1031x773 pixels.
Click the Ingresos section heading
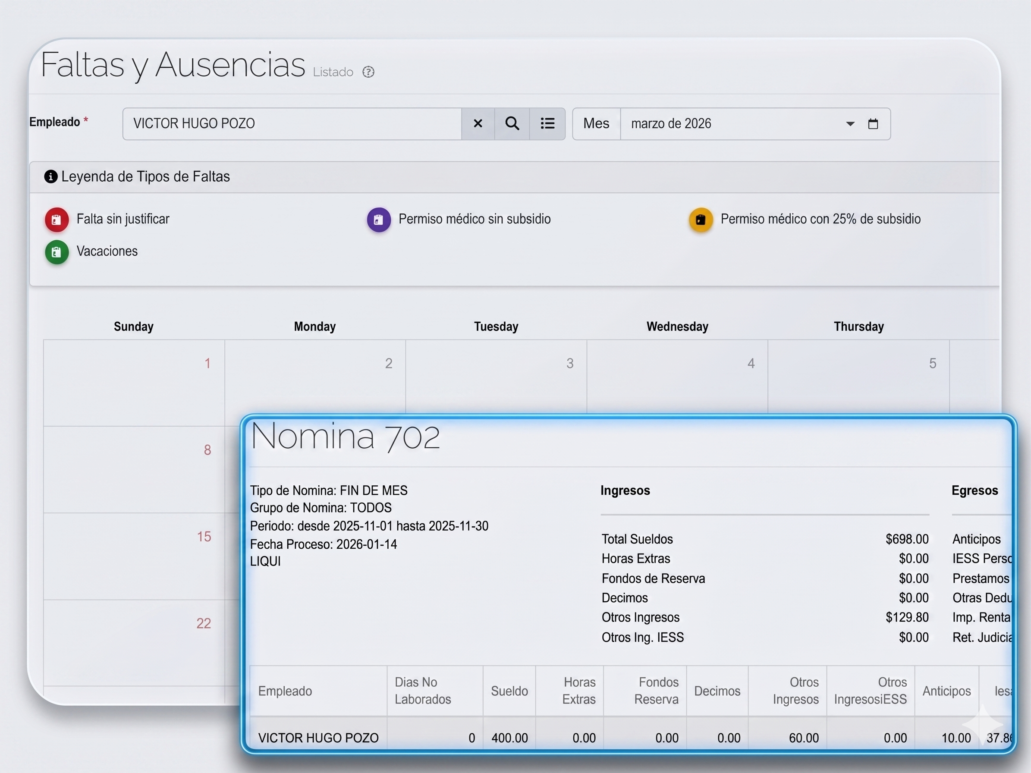click(x=625, y=490)
